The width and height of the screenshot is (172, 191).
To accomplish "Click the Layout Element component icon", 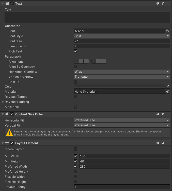I will 7,143.
